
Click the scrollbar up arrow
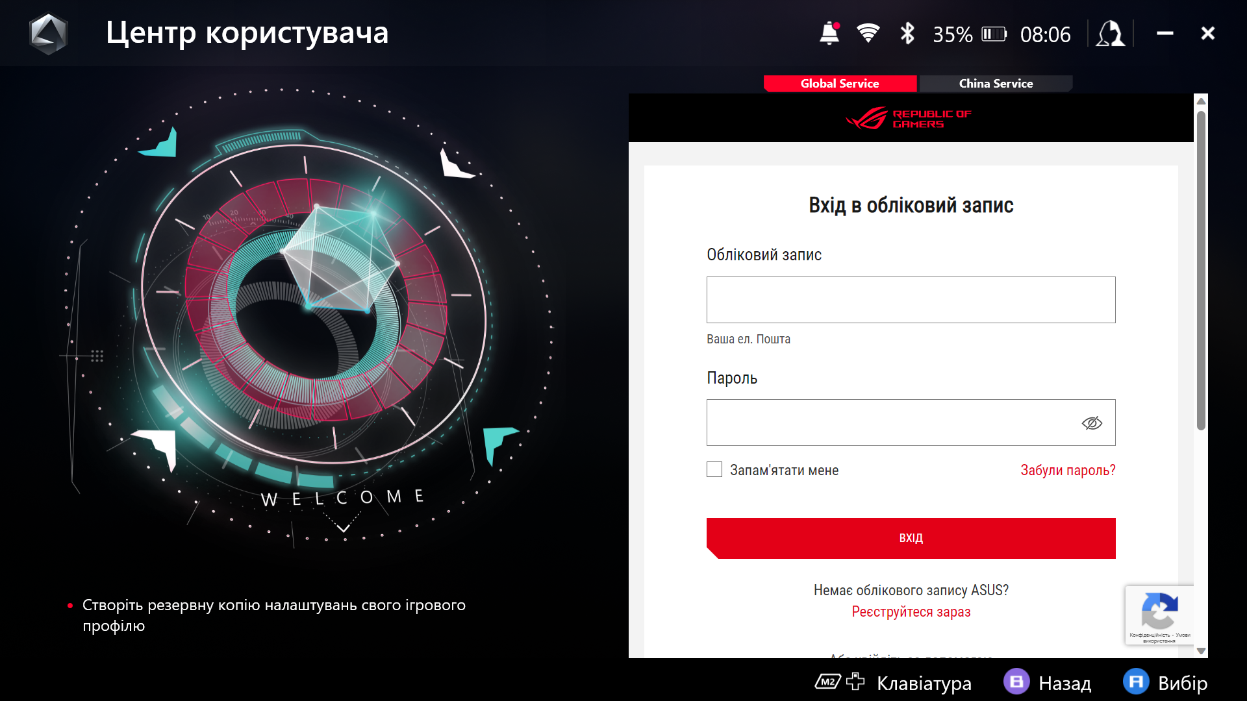click(x=1201, y=101)
